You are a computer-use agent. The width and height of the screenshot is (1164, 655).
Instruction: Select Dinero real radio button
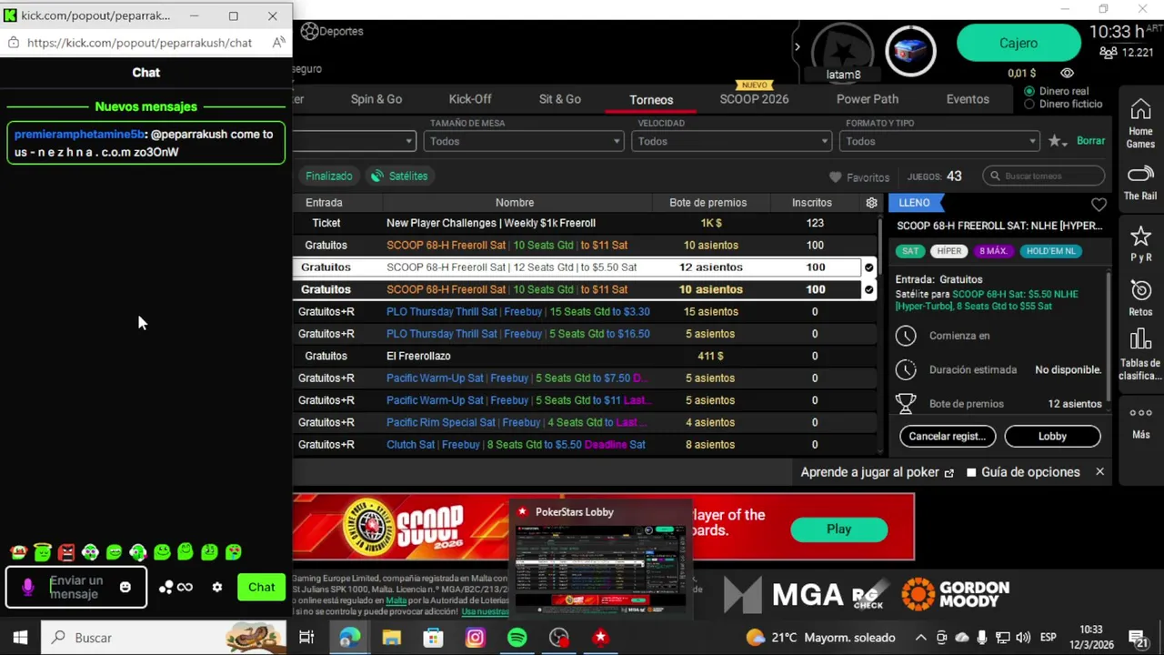click(1029, 91)
